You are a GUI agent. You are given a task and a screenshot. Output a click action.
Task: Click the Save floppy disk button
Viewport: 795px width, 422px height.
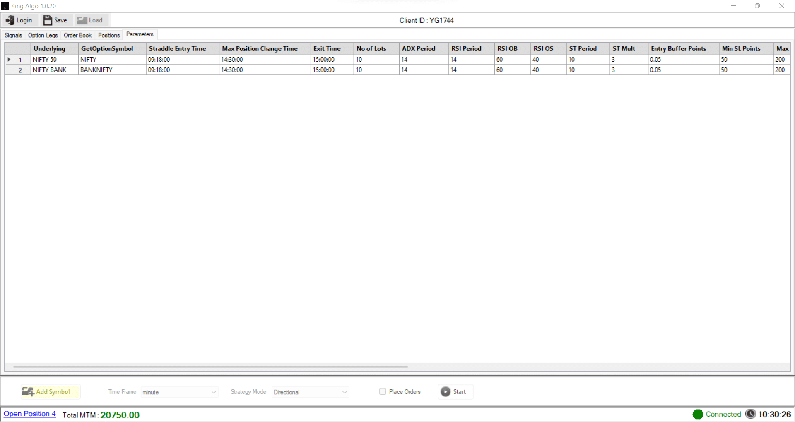point(55,20)
